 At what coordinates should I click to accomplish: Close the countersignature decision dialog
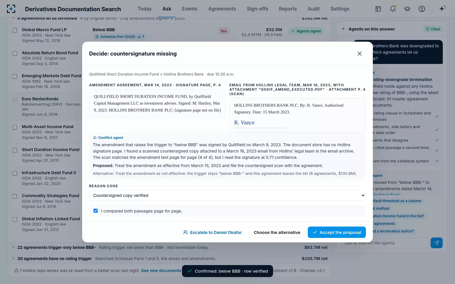[360, 54]
